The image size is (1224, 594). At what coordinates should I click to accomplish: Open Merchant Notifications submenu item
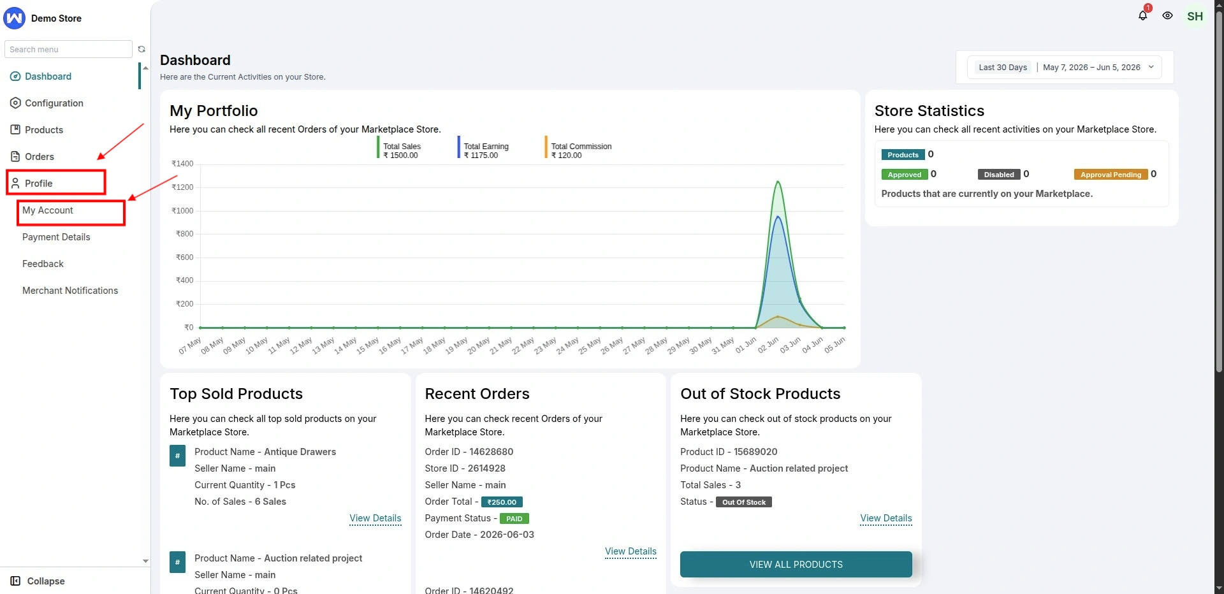[70, 291]
